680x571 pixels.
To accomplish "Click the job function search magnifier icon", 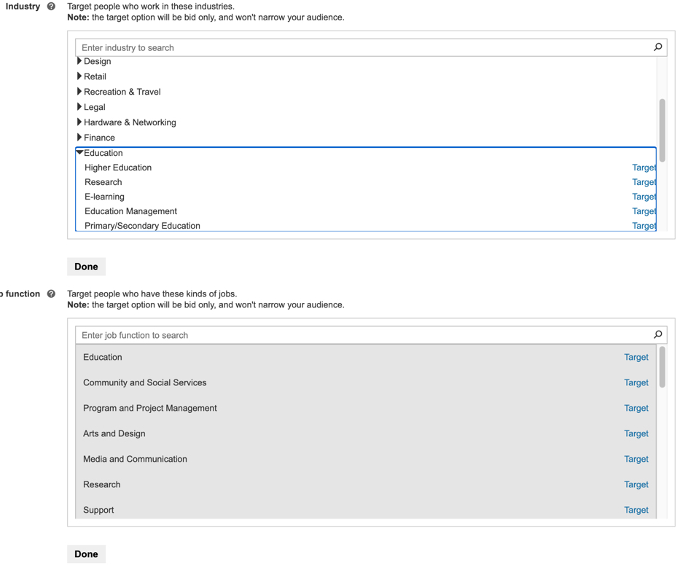I will pos(657,335).
